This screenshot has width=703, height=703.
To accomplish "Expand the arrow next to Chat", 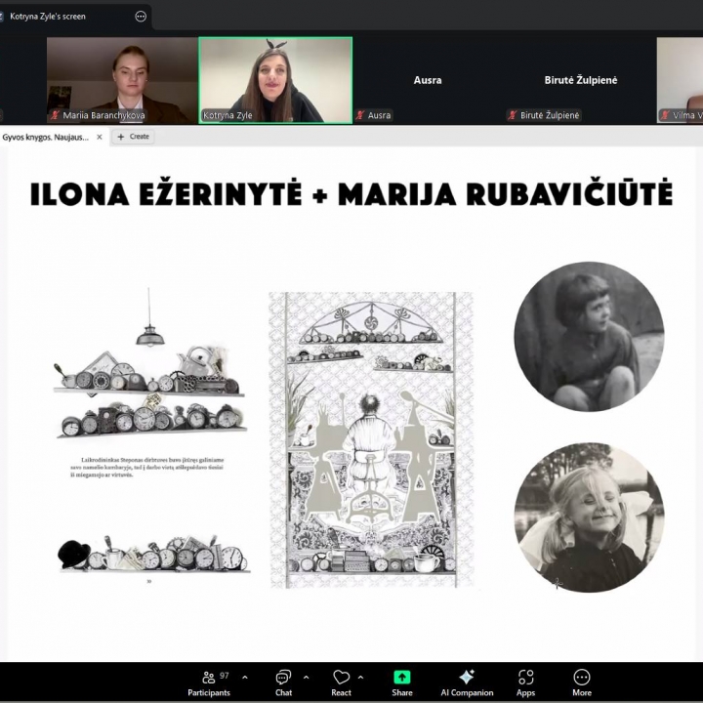I will (307, 677).
